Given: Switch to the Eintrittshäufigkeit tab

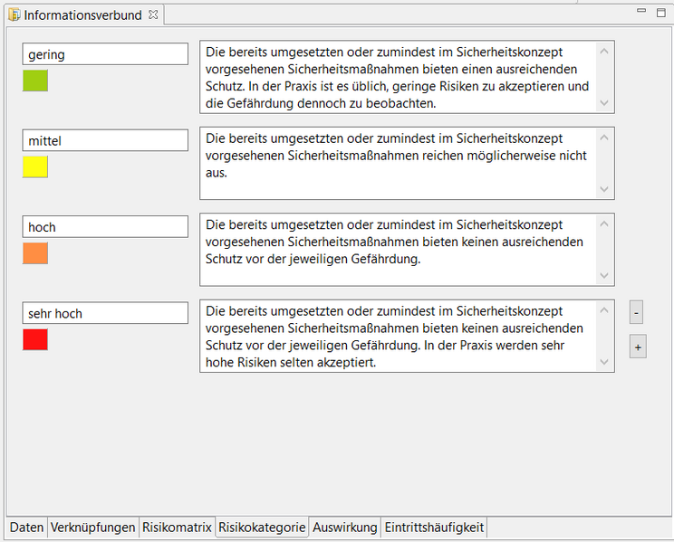Looking at the screenshot, I should pyautogui.click(x=434, y=527).
